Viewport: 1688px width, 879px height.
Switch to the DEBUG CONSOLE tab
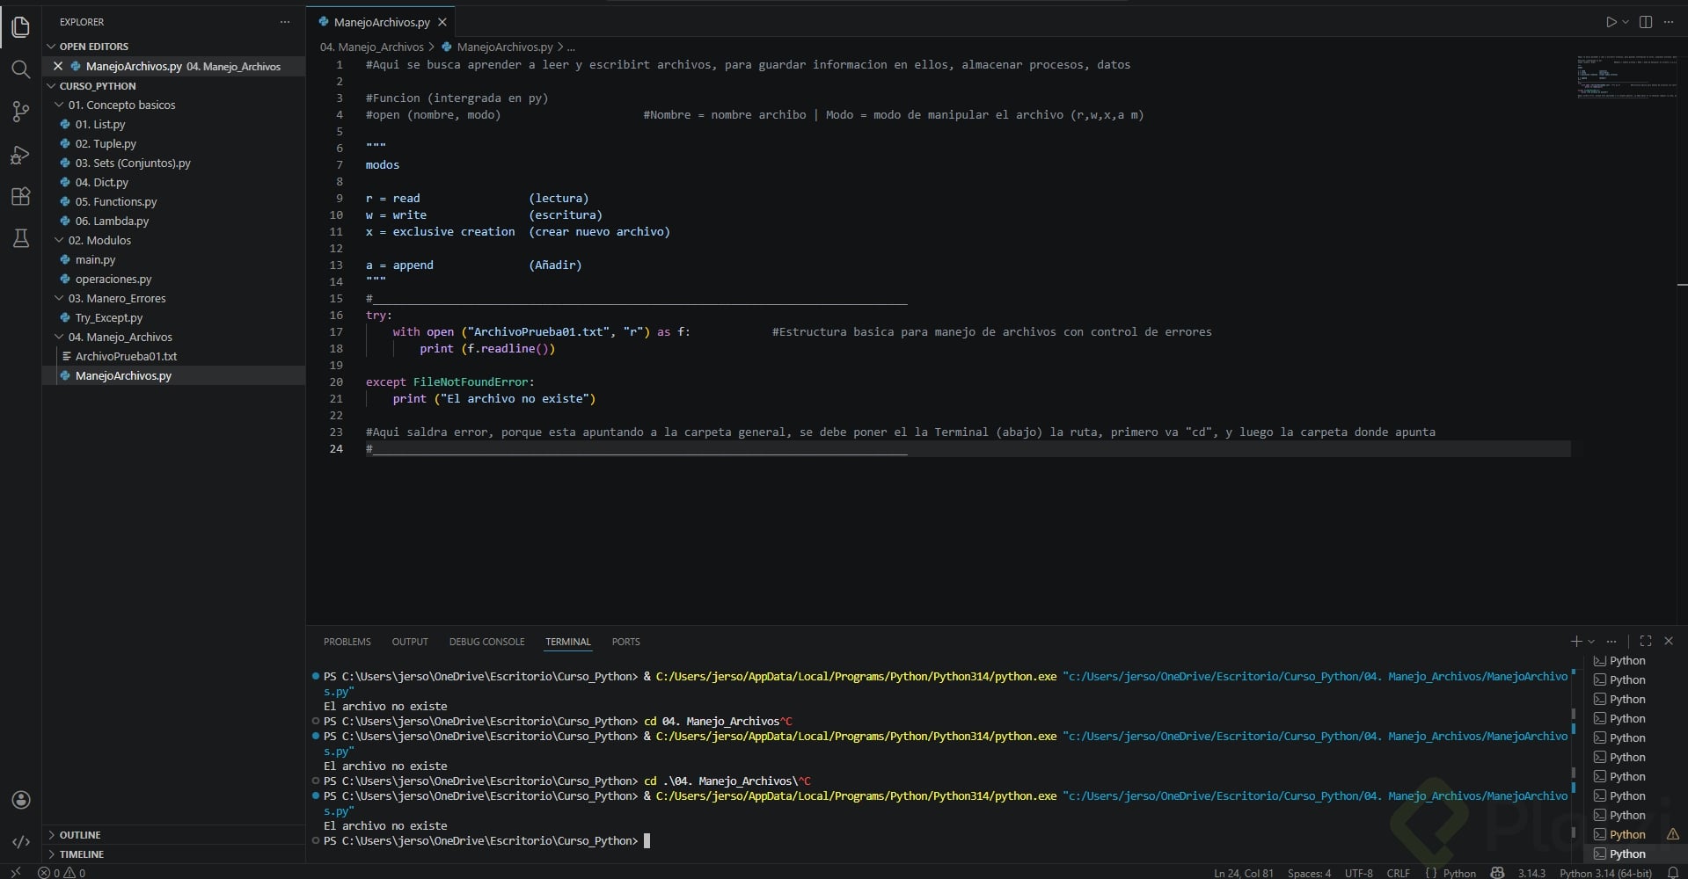coord(486,642)
